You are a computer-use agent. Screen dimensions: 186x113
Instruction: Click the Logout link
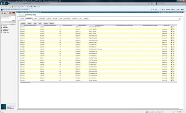13,20
